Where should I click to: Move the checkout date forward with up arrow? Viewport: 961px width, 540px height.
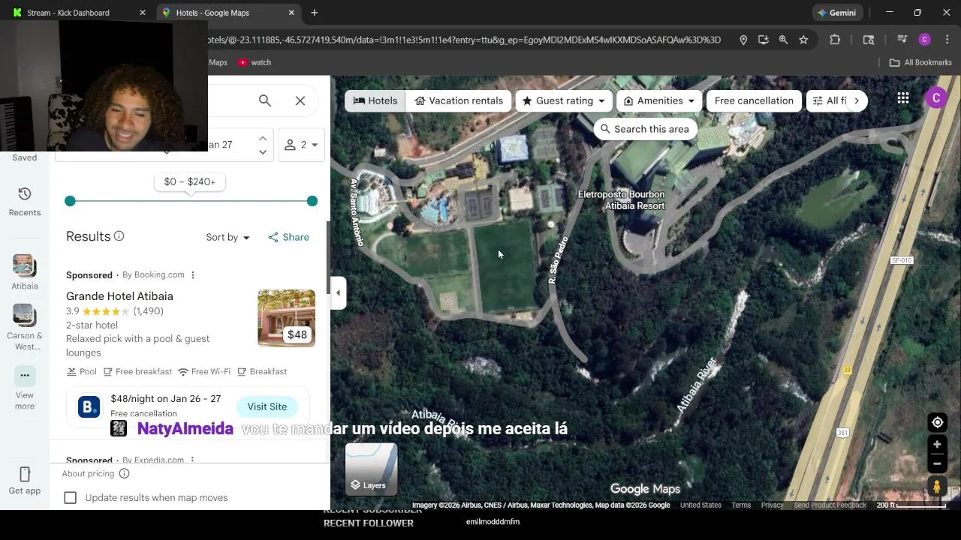tap(262, 138)
